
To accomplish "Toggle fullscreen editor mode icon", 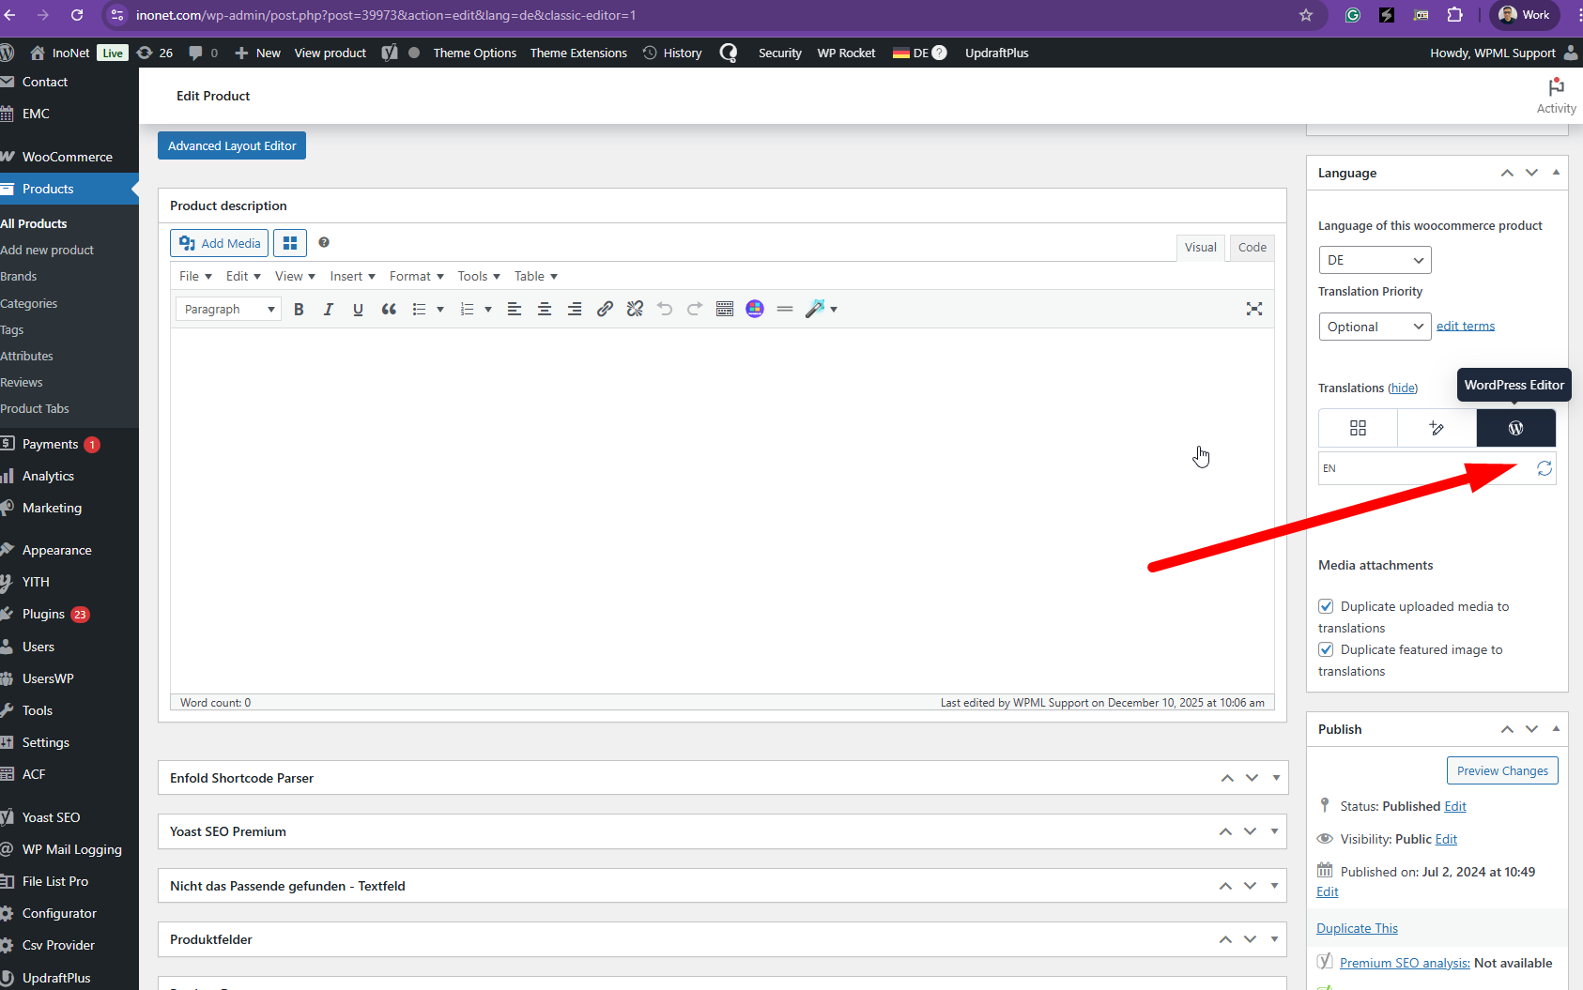I will tap(1253, 309).
